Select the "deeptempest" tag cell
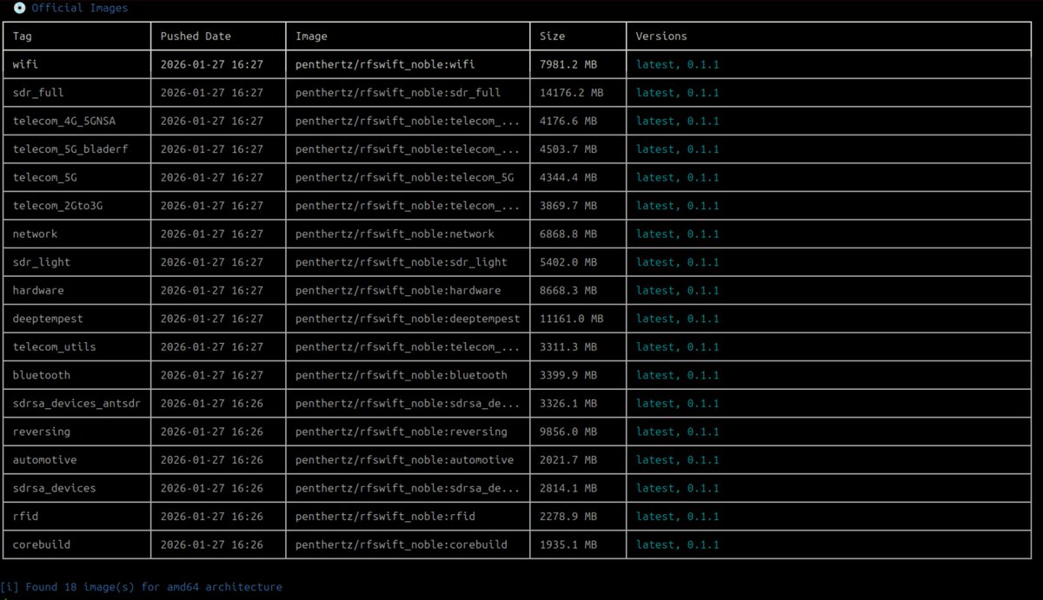Image resolution: width=1043 pixels, height=600 pixels. [48, 319]
